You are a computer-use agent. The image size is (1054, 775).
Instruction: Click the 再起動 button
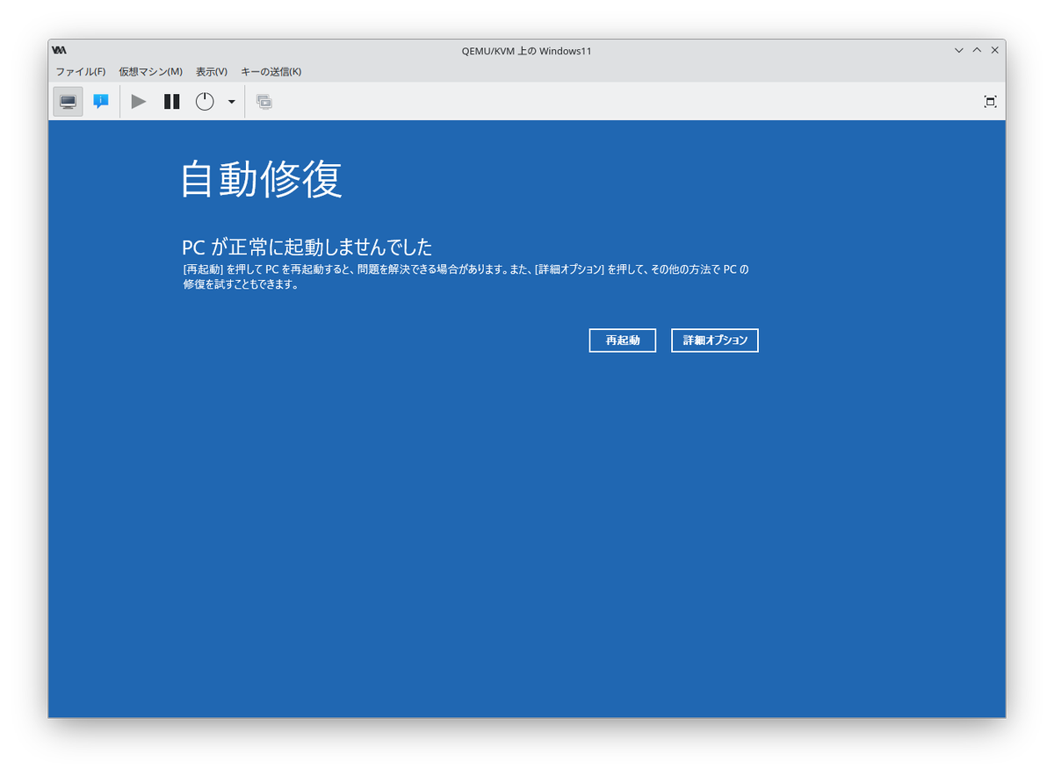pos(623,341)
